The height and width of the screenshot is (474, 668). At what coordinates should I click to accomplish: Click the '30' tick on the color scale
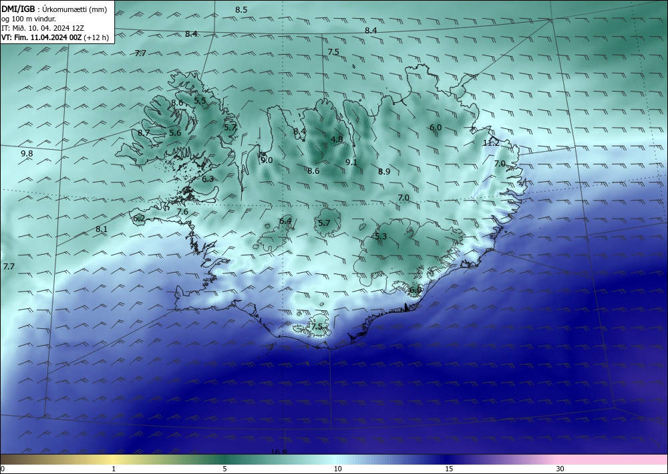coord(560,469)
